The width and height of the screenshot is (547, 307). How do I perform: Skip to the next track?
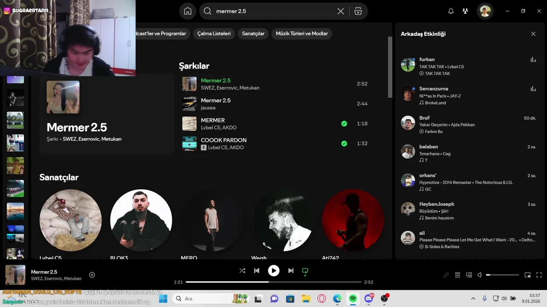[x=291, y=270]
